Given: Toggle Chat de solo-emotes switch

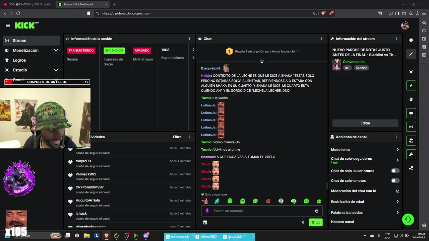Looking at the screenshot, I should [x=395, y=181].
